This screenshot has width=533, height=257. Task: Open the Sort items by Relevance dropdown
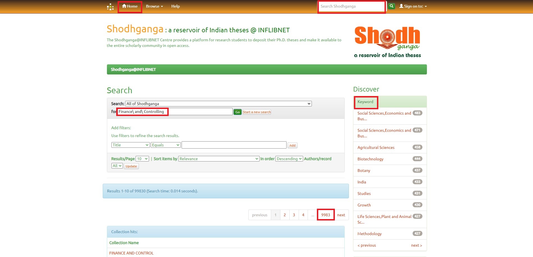click(219, 159)
